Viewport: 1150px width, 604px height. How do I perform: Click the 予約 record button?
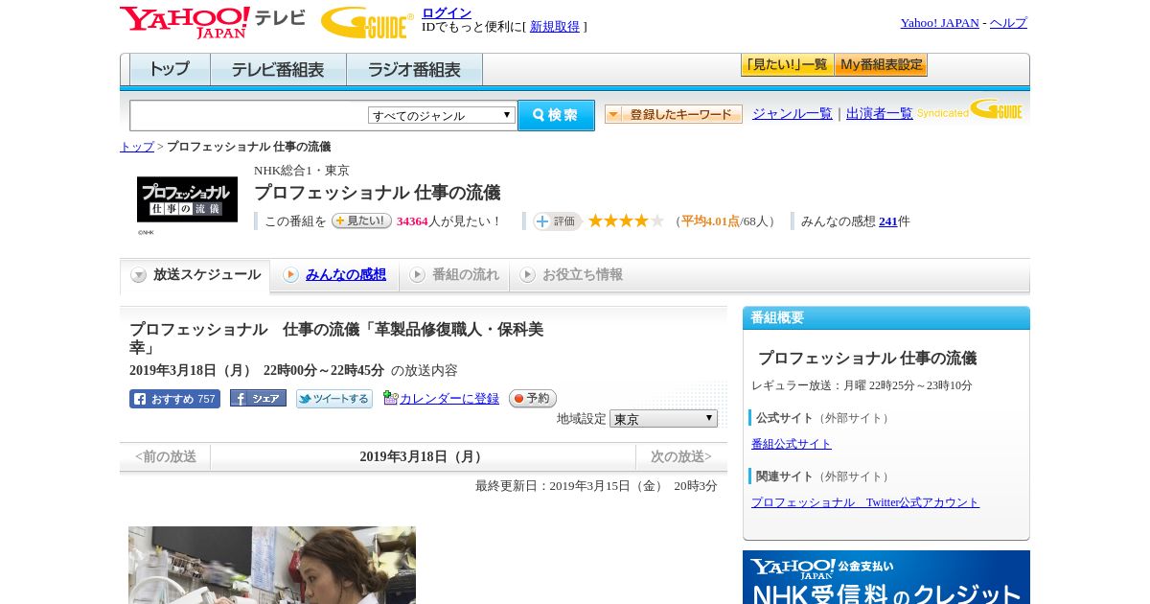click(532, 398)
